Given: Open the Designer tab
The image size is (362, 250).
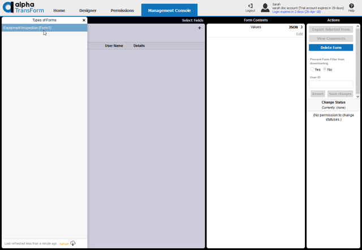Looking at the screenshot, I should pos(88,10).
